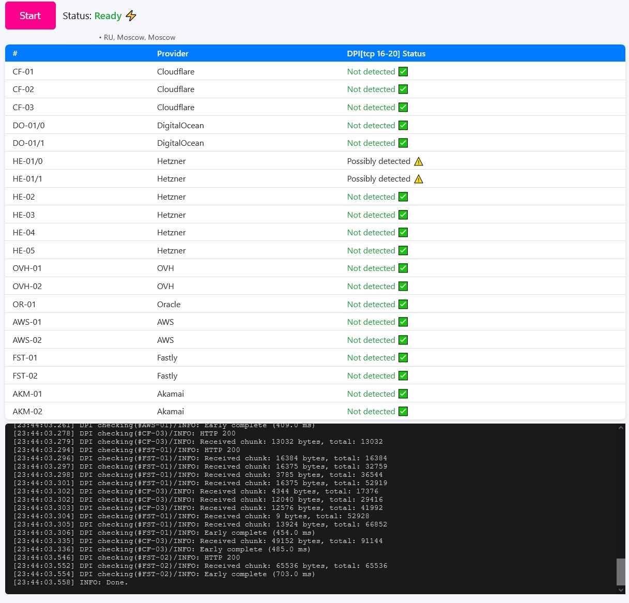This screenshot has height=603, width=629.
Task: Click green check icon for OVH-02
Action: tap(403, 287)
